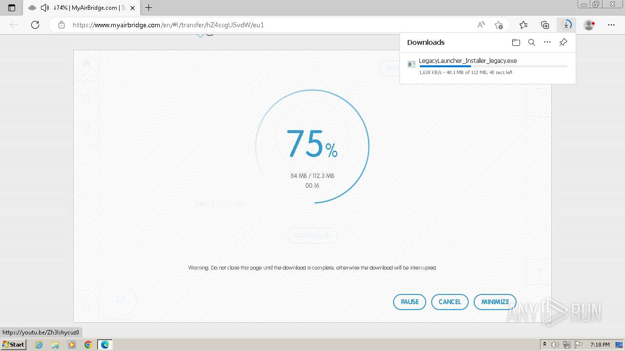Cancel the file download
The height and width of the screenshot is (351, 625).
pyautogui.click(x=450, y=302)
